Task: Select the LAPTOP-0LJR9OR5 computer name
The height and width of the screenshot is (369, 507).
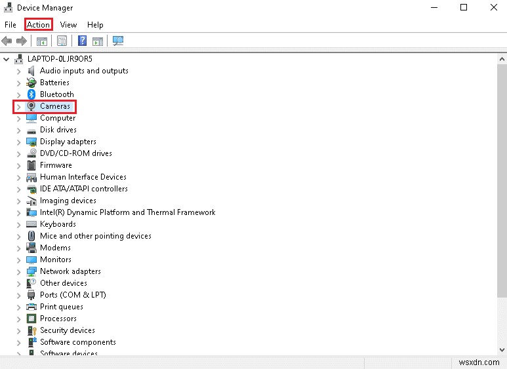Action: point(60,59)
